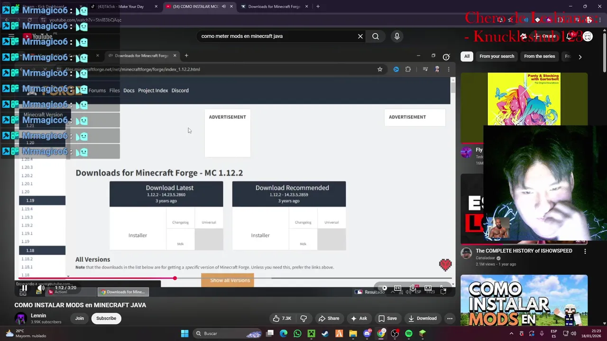Viewport: 607px width, 341px height.
Task: Select the From the series chip
Action: pos(539,56)
